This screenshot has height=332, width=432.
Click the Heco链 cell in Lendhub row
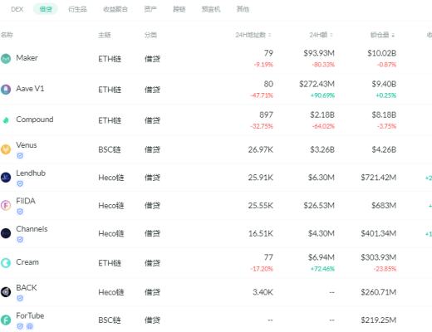pyautogui.click(x=111, y=178)
